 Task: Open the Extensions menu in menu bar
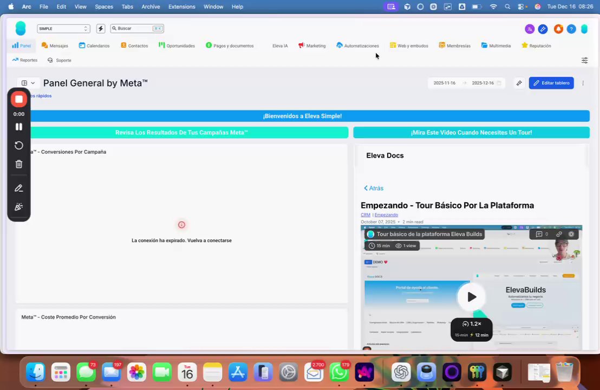181,6
